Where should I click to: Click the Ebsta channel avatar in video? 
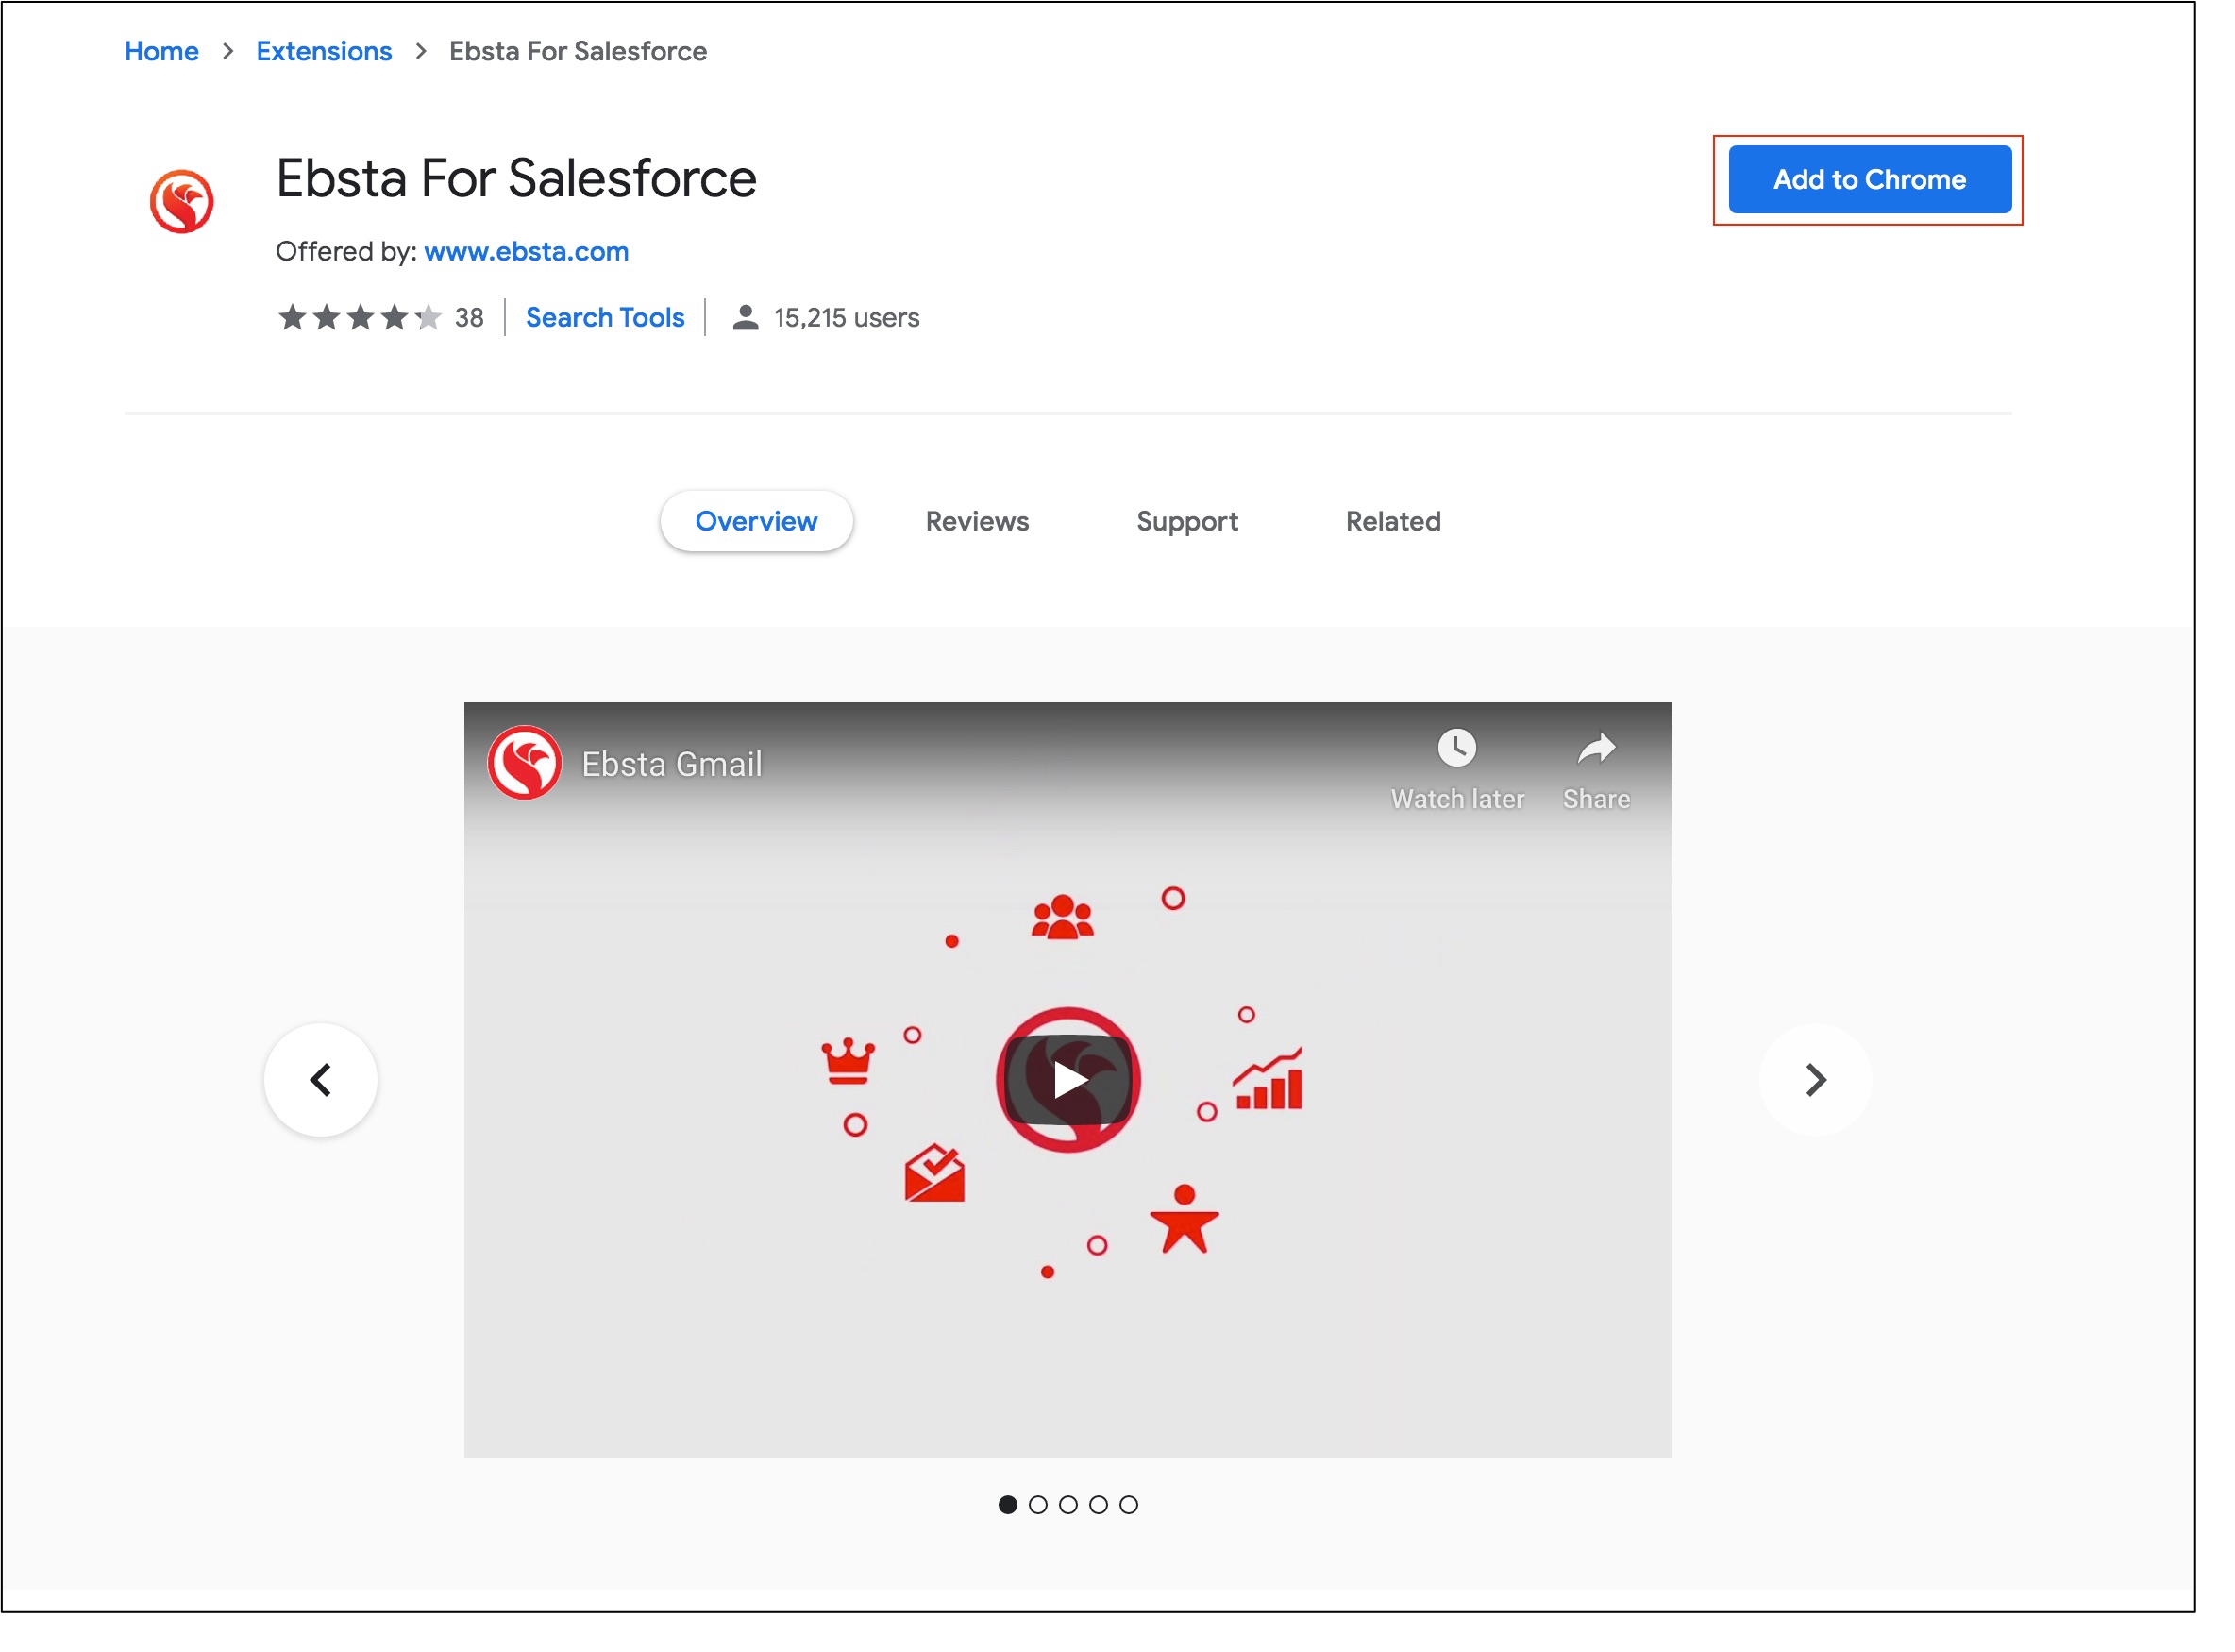524,763
